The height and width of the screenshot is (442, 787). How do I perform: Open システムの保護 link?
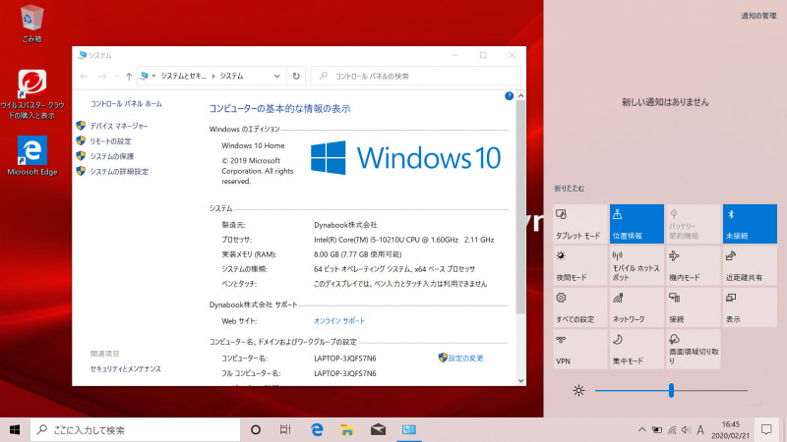tap(112, 156)
